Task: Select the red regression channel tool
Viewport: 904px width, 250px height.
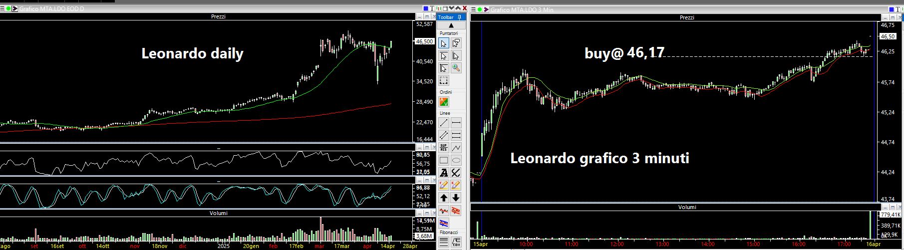Action: tap(456, 211)
